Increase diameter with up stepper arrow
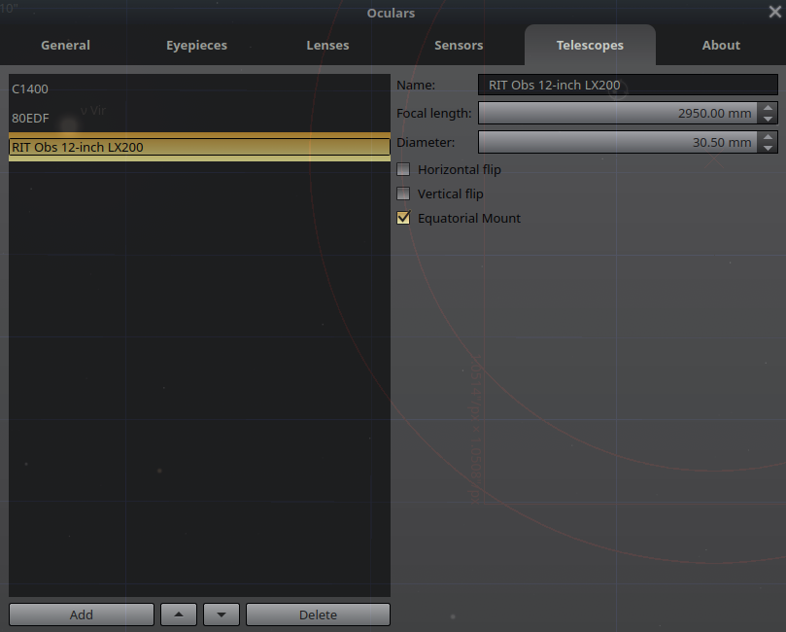The image size is (786, 632). [768, 137]
